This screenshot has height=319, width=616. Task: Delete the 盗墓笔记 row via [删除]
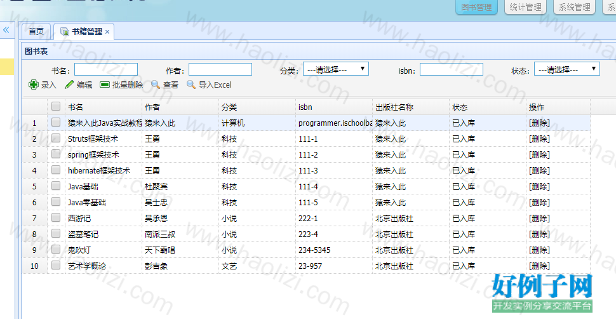point(539,234)
